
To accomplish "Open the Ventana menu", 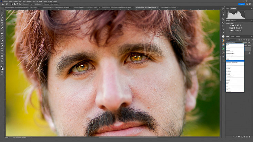I will (x=50, y=1).
